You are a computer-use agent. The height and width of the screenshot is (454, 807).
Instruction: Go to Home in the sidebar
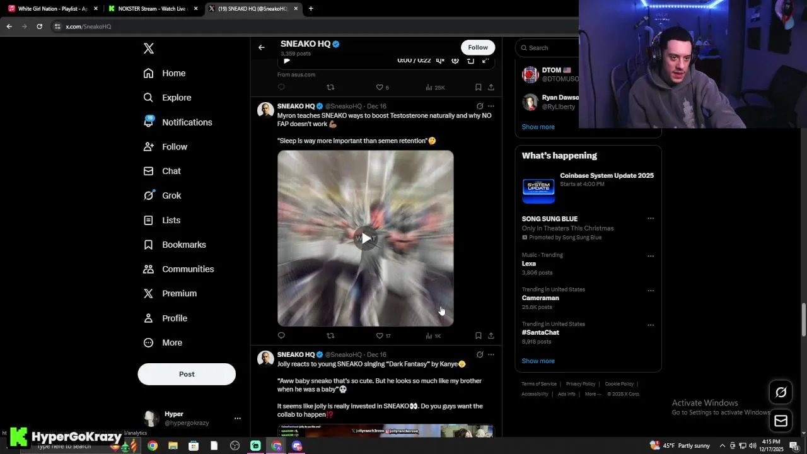(x=165, y=73)
